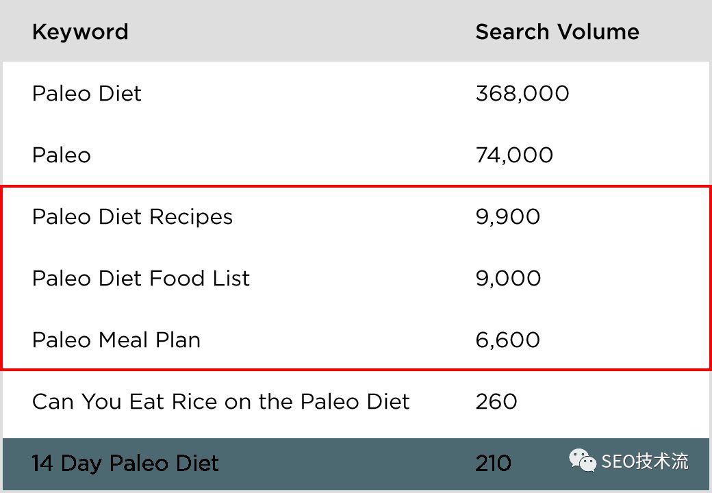The width and height of the screenshot is (712, 493).
Task: Select the Paleo Diet Food List keyword
Action: (141, 279)
